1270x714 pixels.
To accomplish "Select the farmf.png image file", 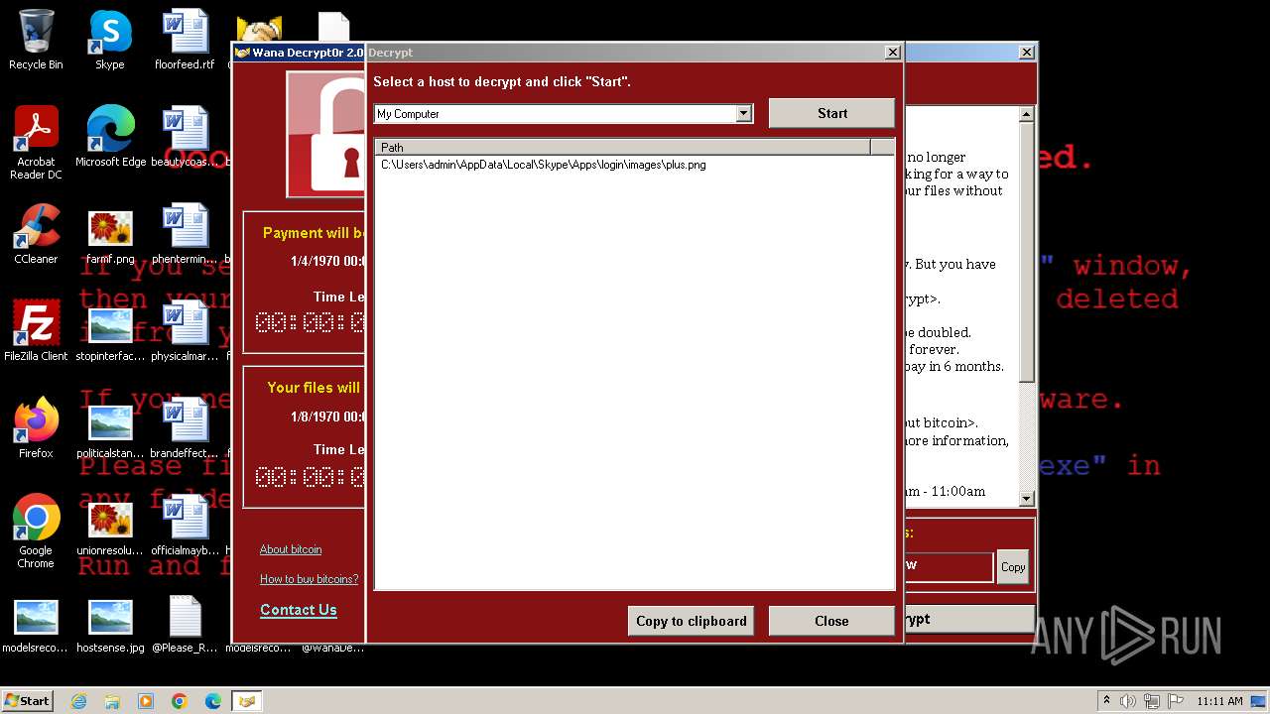I will [110, 234].
